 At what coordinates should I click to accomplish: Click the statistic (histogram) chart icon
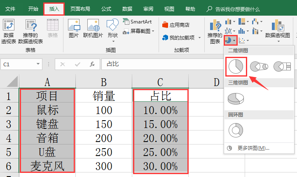tap(242, 31)
